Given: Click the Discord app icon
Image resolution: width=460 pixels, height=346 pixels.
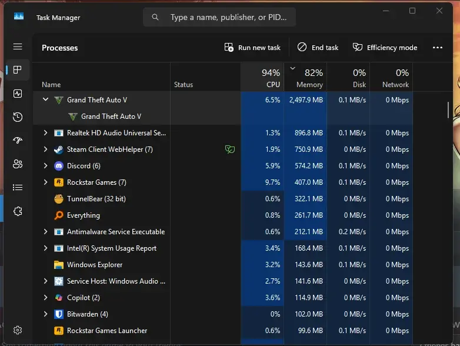Looking at the screenshot, I should [x=59, y=166].
